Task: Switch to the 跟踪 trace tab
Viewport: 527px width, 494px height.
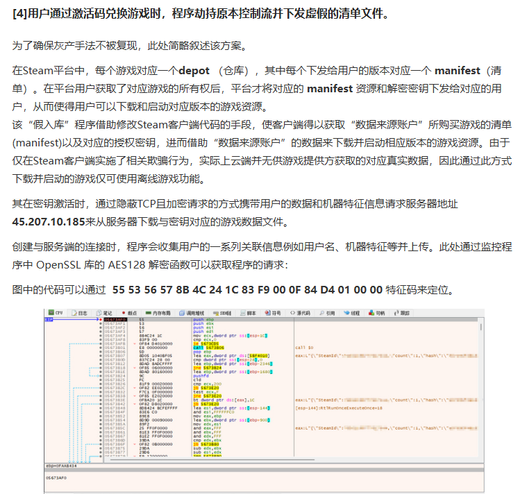Action: [401, 313]
